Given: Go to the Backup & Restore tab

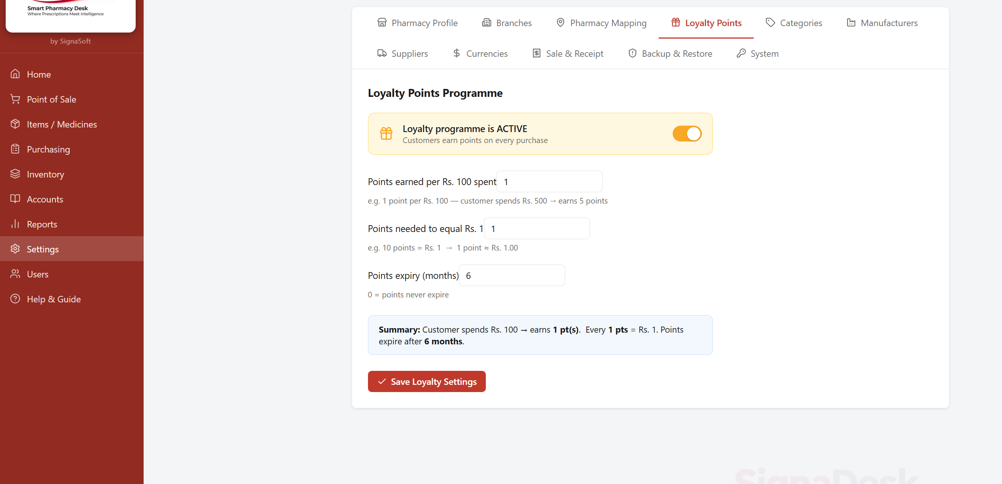Looking at the screenshot, I should coord(670,54).
